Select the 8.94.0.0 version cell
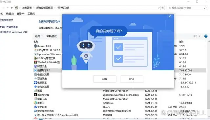The height and width of the screenshot is (120, 210). (183, 54)
